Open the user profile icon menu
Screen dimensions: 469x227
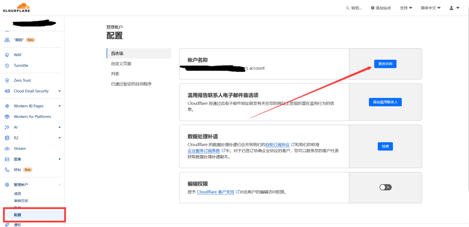click(451, 8)
